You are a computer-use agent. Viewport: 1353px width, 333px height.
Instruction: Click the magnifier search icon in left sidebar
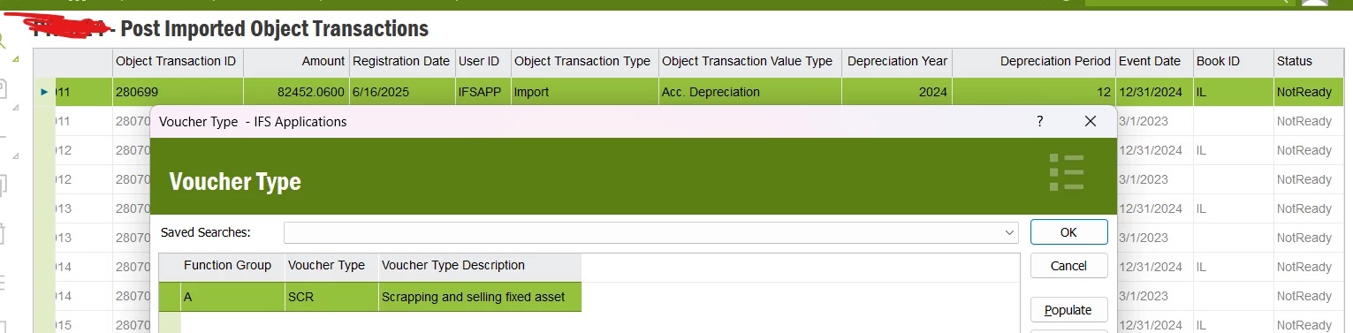coord(3,40)
